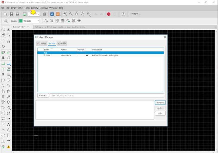Image resolution: width=218 pixels, height=153 pixels.
Task: Select the Change wrench tool
Action: [9, 97]
